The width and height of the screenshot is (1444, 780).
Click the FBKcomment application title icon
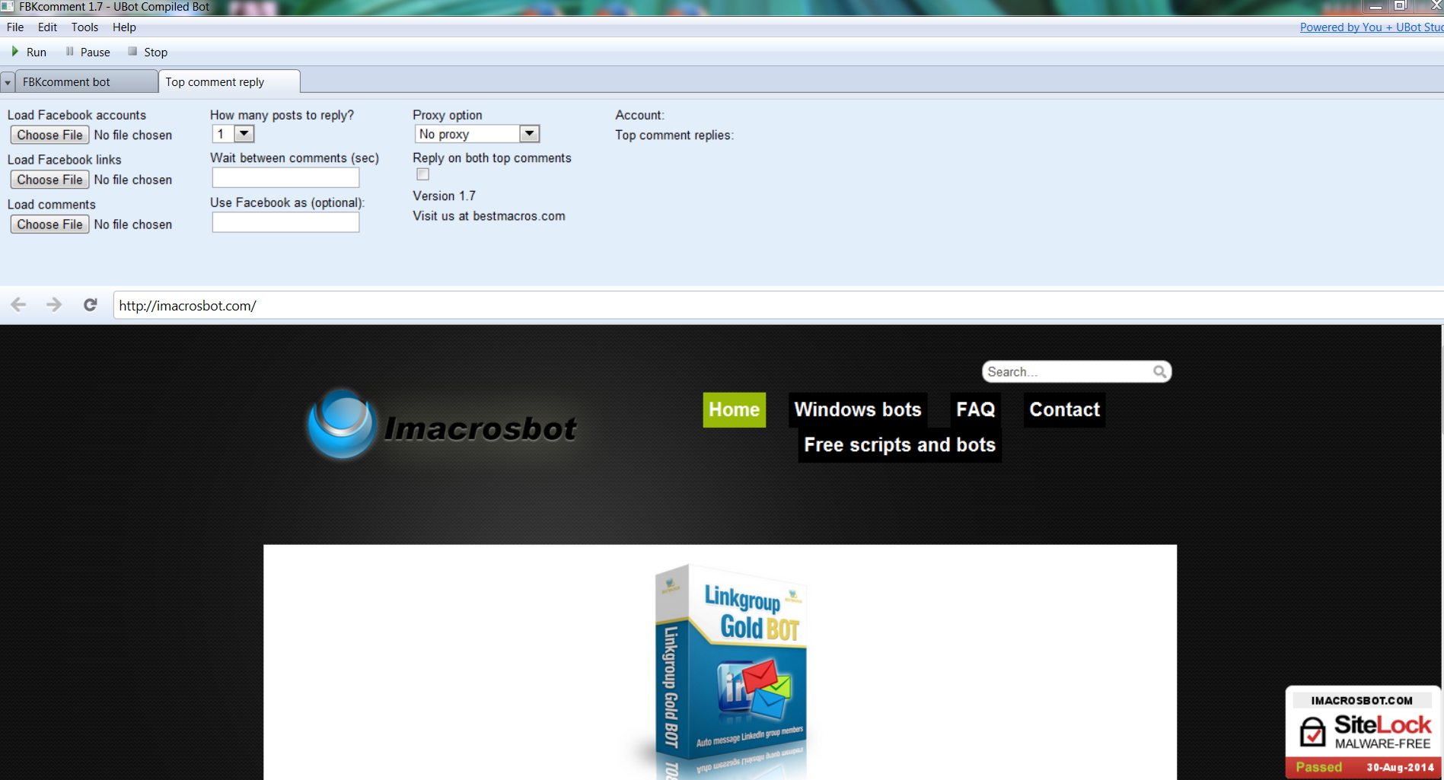pyautogui.click(x=7, y=6)
